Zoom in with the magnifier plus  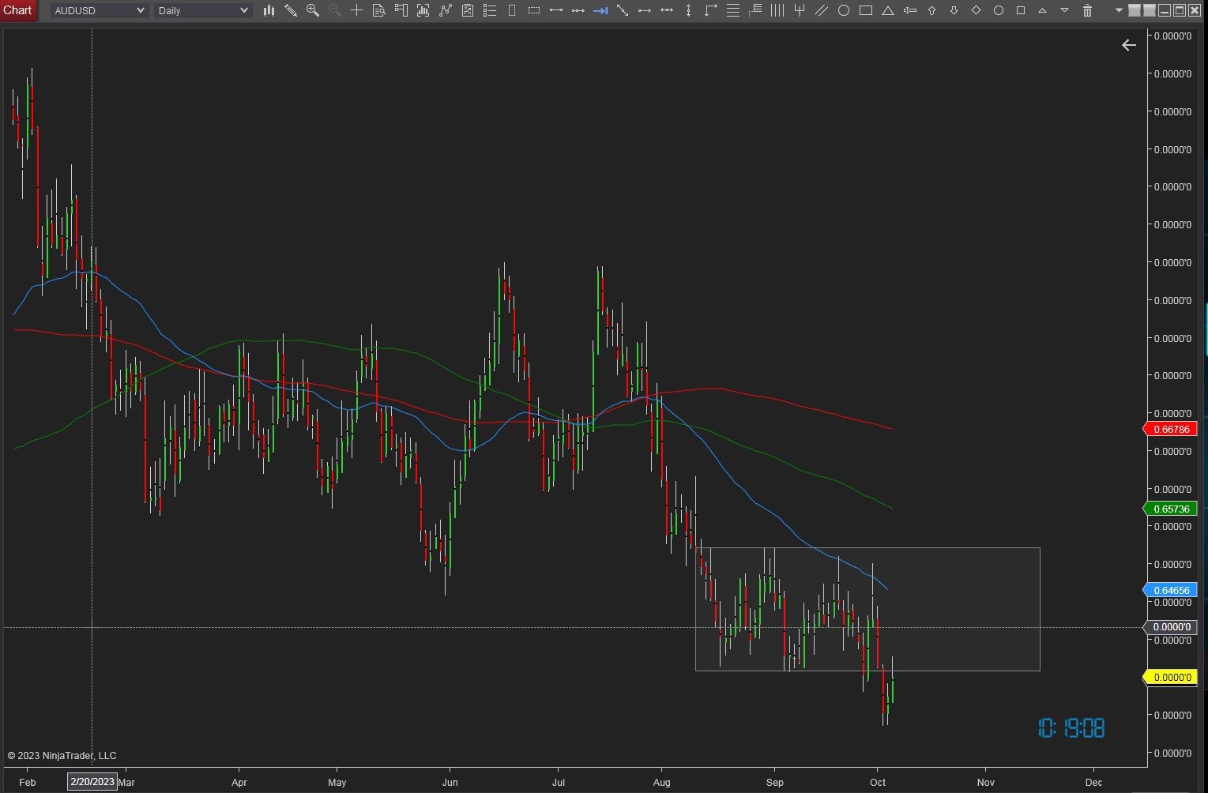pos(313,10)
